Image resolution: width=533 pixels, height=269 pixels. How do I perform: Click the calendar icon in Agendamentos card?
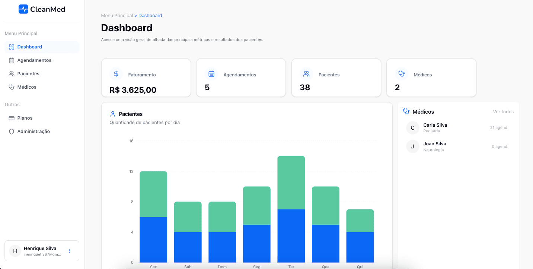211,74
